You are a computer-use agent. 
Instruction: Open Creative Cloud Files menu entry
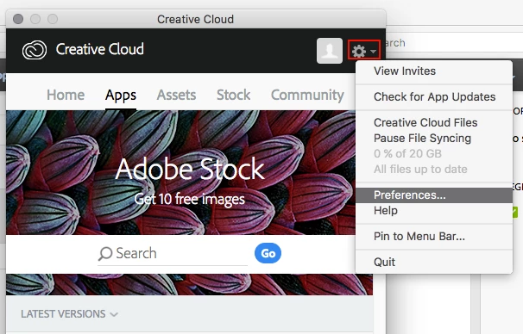(x=434, y=123)
